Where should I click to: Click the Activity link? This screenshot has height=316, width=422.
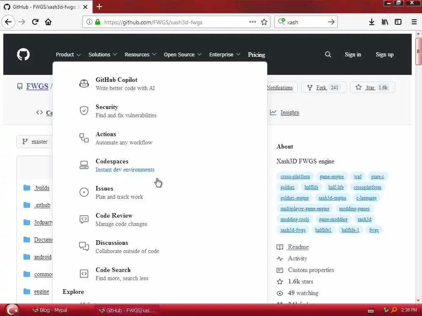(298, 258)
